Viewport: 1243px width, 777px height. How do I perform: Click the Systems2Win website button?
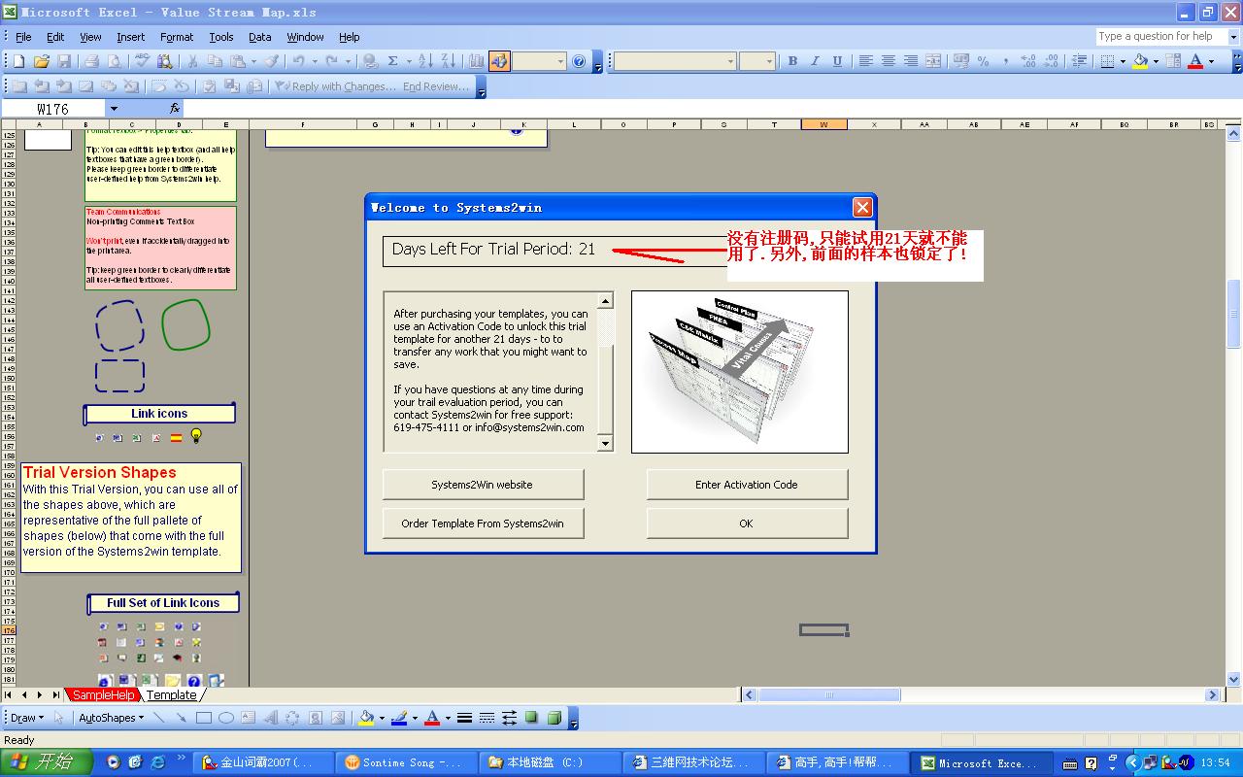[483, 485]
